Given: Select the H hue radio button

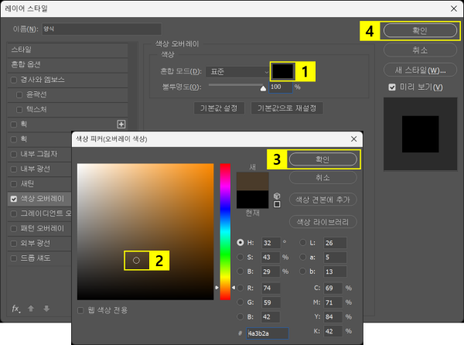Looking at the screenshot, I should click(241, 243).
